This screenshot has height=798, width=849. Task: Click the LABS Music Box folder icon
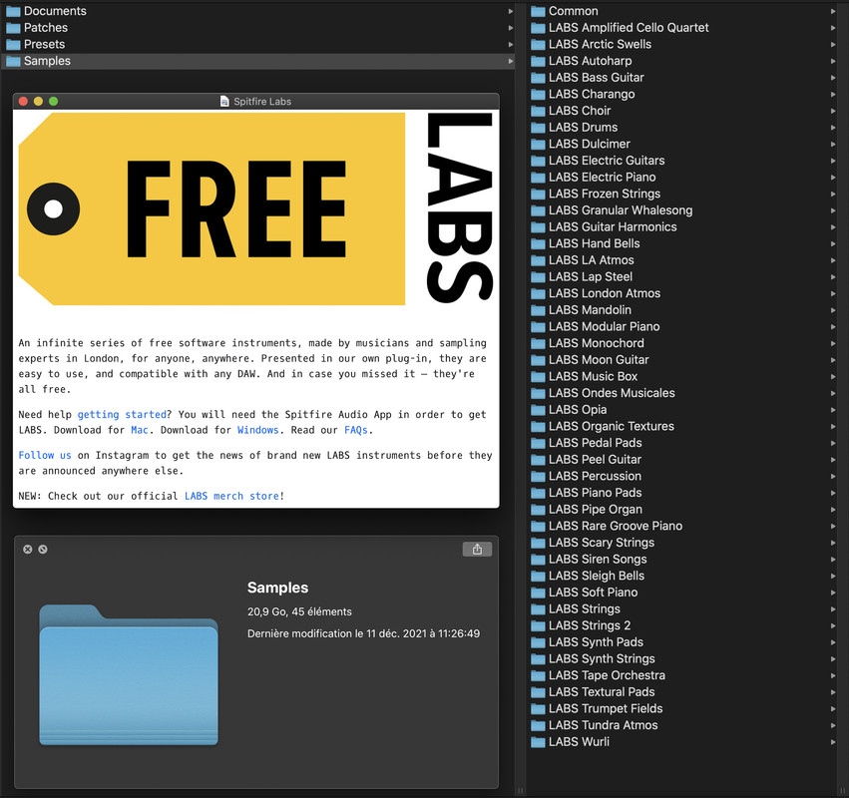coord(538,377)
